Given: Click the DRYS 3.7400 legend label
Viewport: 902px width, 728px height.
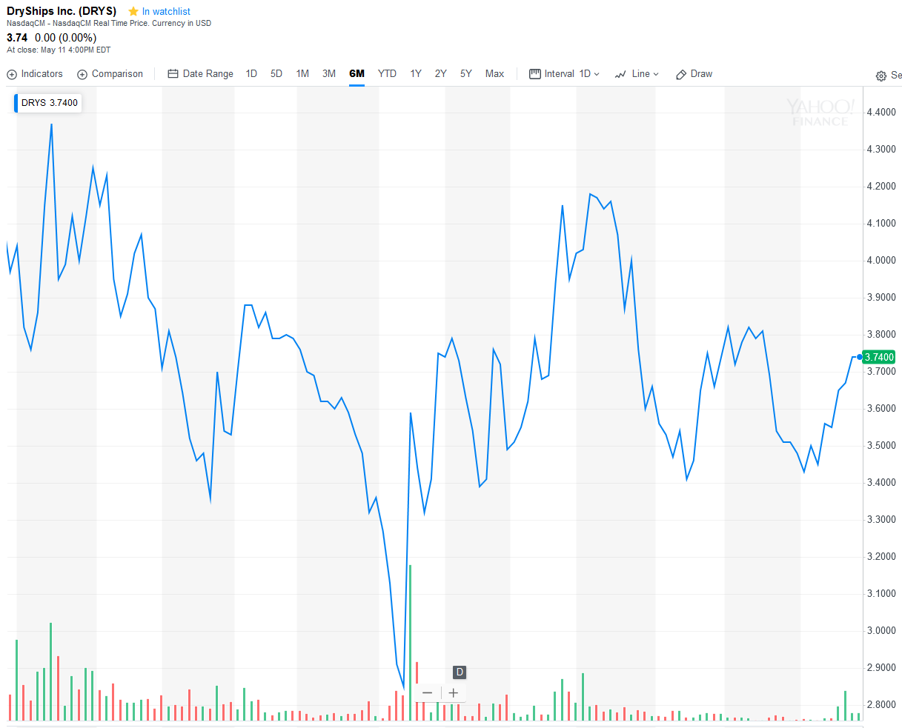Looking at the screenshot, I should click(49, 103).
